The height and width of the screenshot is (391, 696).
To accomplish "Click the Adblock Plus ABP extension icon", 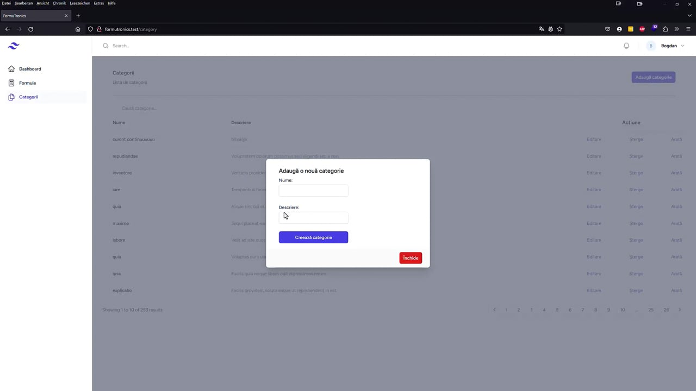I will pyautogui.click(x=642, y=29).
